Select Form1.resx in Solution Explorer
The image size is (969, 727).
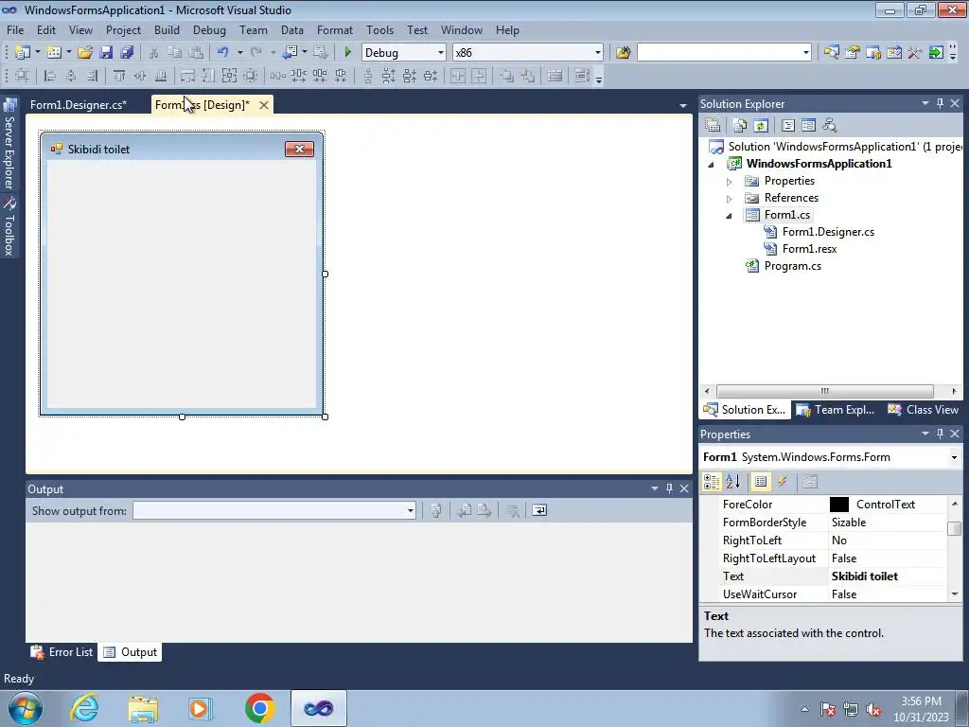click(x=809, y=249)
